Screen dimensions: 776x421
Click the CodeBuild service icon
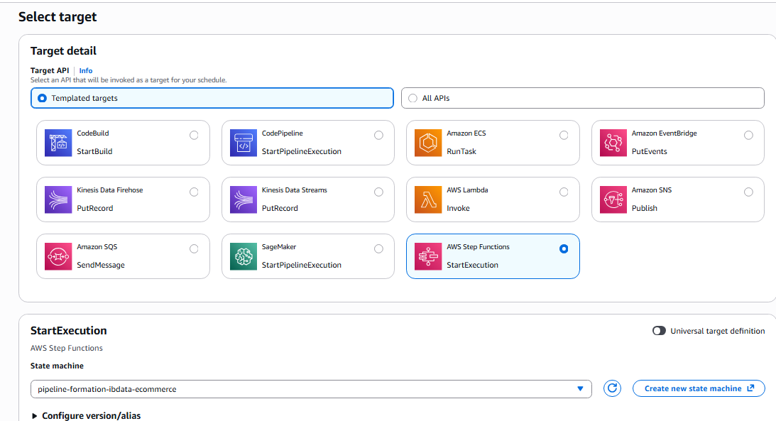tap(58, 143)
